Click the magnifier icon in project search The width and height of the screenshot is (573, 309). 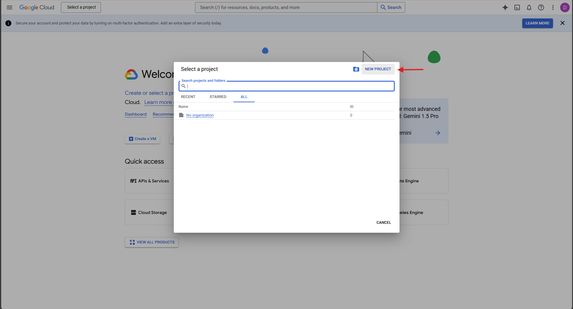(183, 86)
